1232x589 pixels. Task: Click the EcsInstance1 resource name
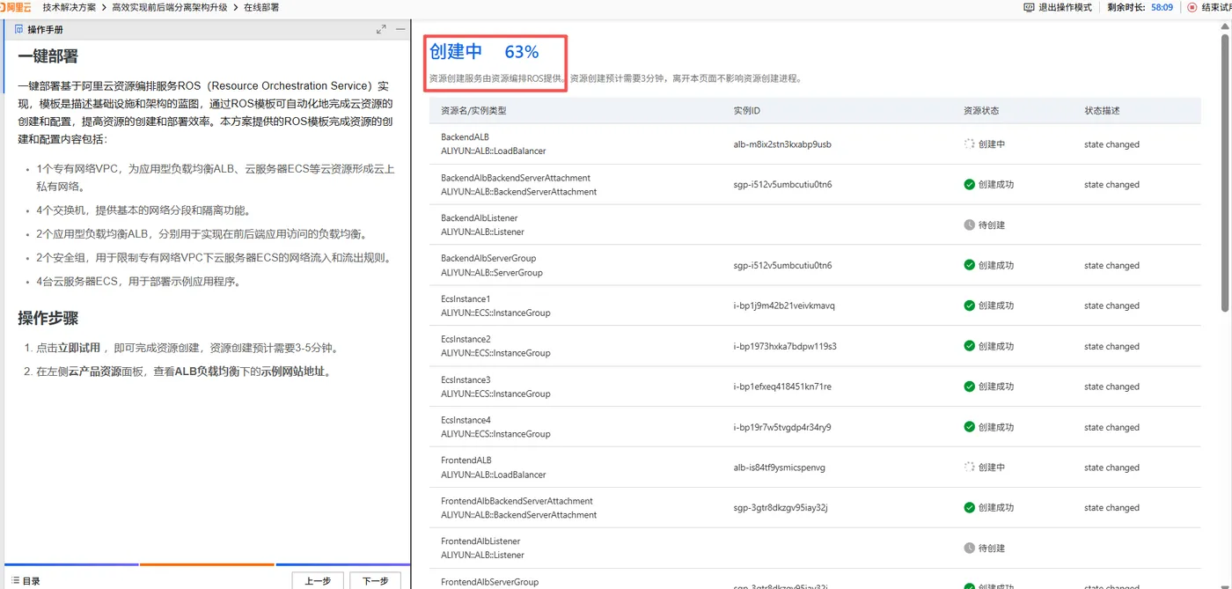(x=466, y=298)
